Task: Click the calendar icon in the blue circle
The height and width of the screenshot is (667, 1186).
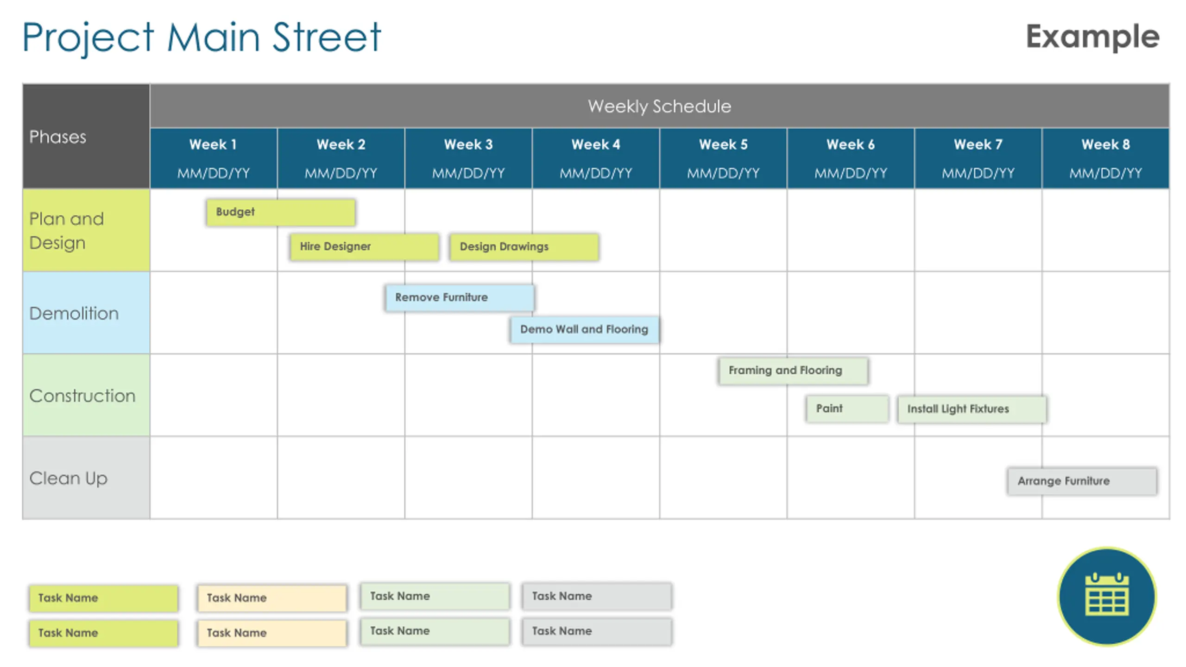Action: pos(1107,597)
